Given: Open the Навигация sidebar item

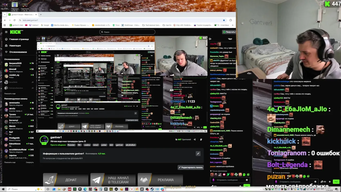Looking at the screenshot, I should 13,46.
